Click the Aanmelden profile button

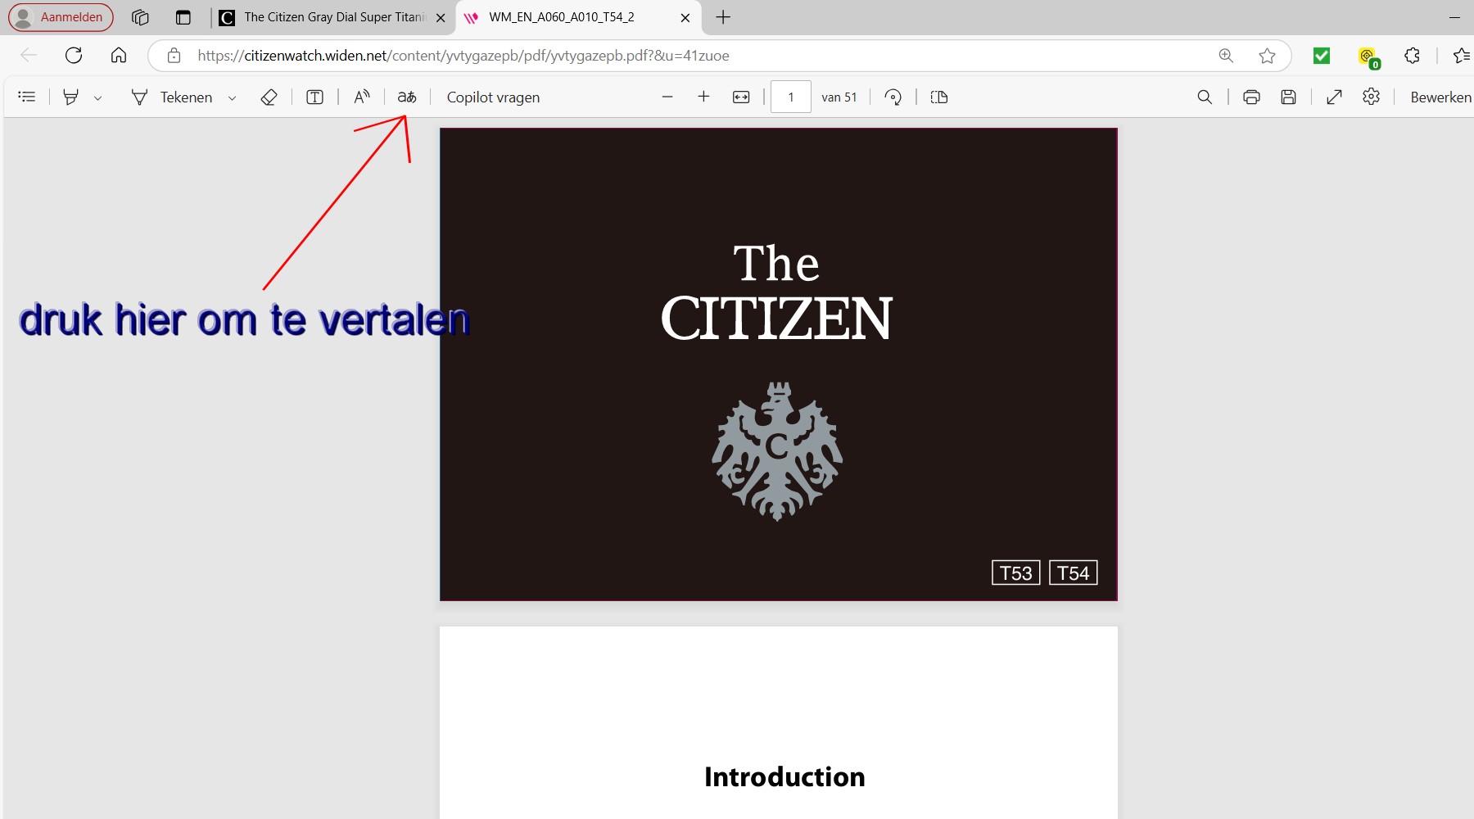click(x=61, y=16)
